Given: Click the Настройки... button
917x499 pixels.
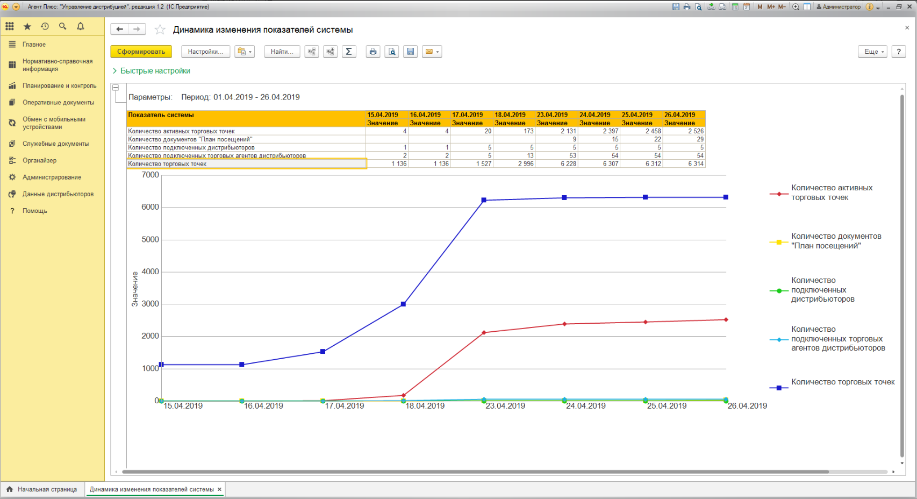Looking at the screenshot, I should 205,52.
